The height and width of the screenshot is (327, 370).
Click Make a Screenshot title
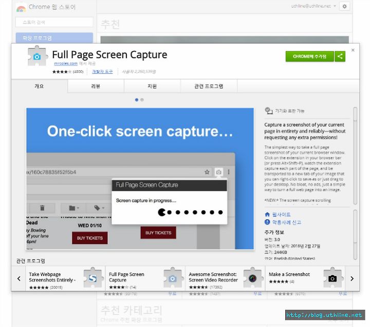pyautogui.click(x=289, y=274)
